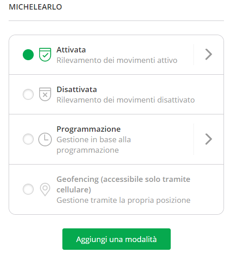Click the Programmazione mode title

89,129
